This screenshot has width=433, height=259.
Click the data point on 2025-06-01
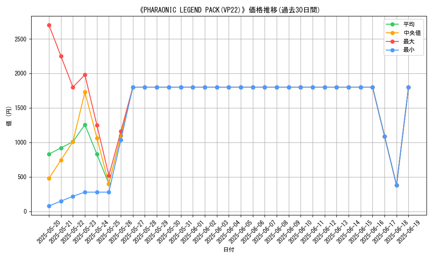point(193,88)
